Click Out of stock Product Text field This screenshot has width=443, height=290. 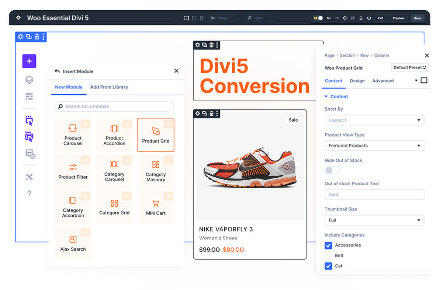point(374,195)
